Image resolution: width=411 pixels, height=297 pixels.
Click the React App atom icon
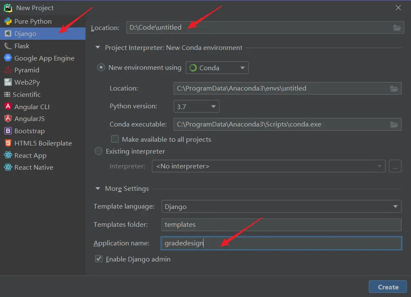[8, 155]
